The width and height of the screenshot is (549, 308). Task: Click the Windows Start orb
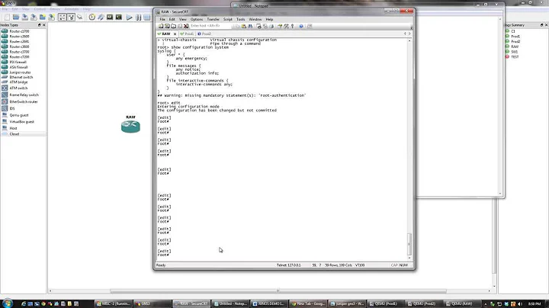coord(7,303)
